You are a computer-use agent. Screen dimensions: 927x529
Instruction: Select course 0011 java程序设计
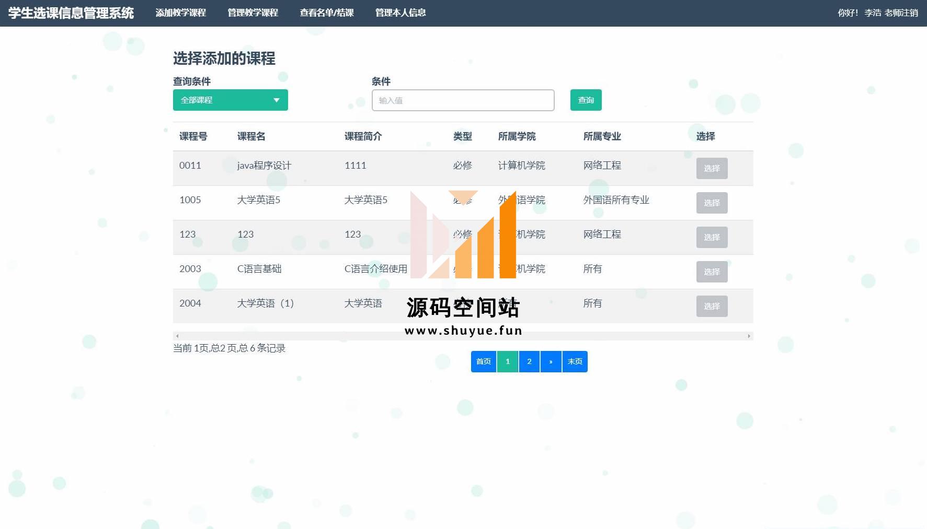712,168
